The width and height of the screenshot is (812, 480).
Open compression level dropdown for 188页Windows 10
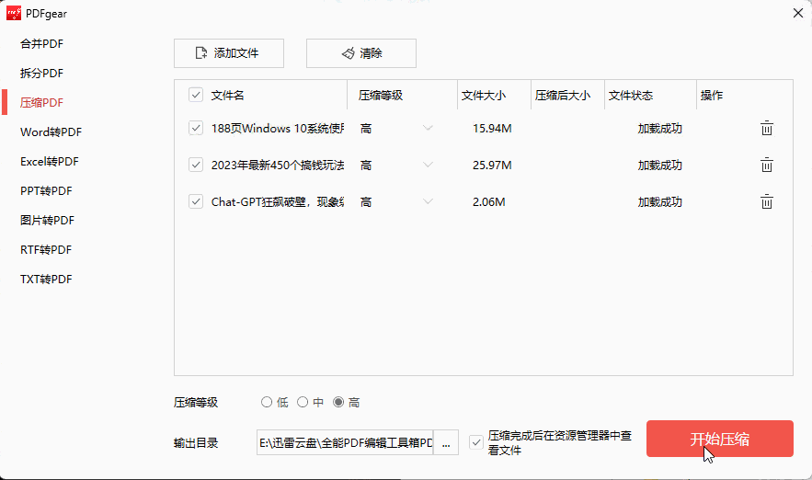pyautogui.click(x=428, y=128)
